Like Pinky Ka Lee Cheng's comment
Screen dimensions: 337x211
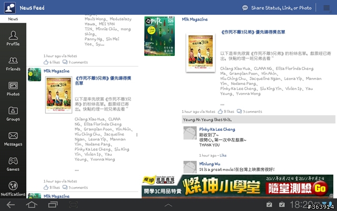pyautogui.click(x=223, y=155)
